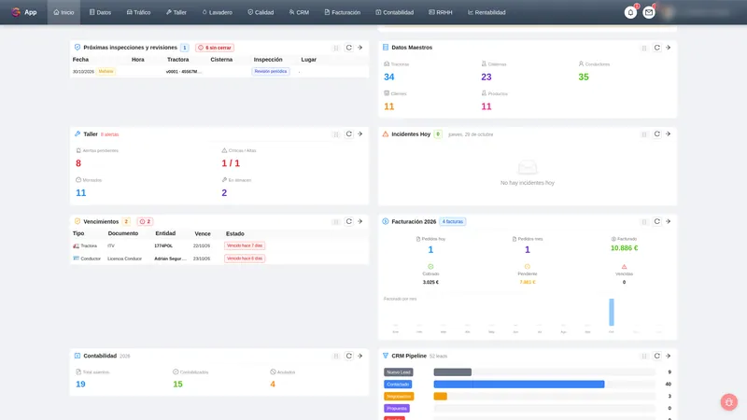
Task: Open the RRHH menu
Action: [x=441, y=12]
